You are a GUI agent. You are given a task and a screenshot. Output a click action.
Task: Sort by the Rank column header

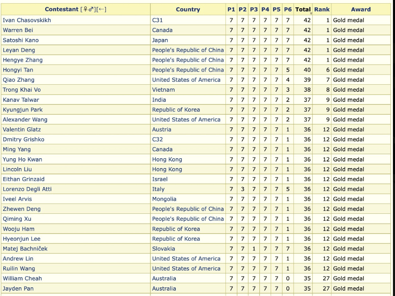322,9
